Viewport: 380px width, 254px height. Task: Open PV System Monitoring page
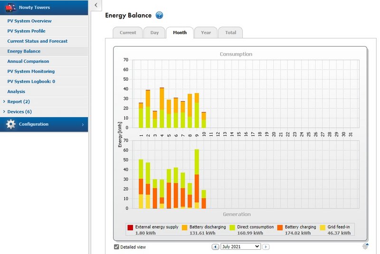tap(44, 71)
